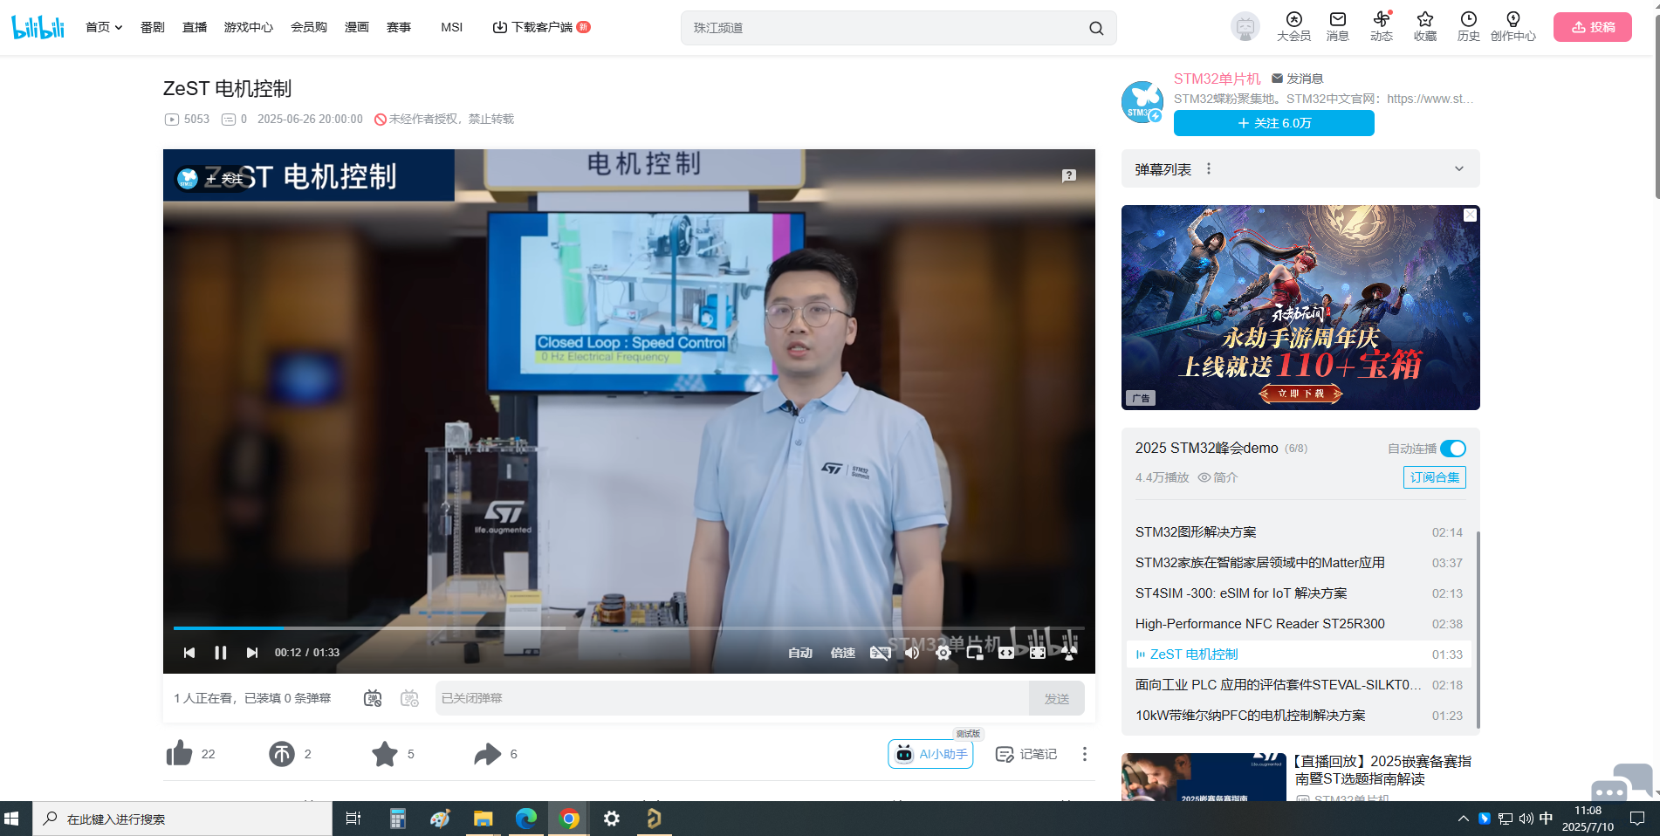This screenshot has height=836, width=1660.
Task: Go to the 直播 live section
Action: point(195,27)
